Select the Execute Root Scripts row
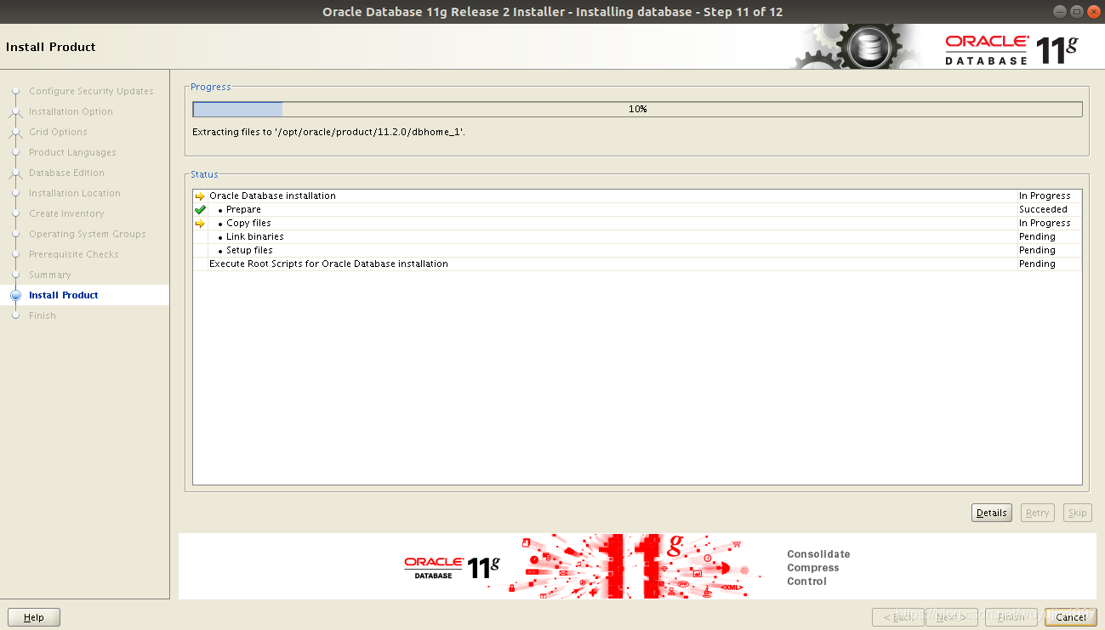Image resolution: width=1105 pixels, height=630 pixels. click(x=637, y=264)
